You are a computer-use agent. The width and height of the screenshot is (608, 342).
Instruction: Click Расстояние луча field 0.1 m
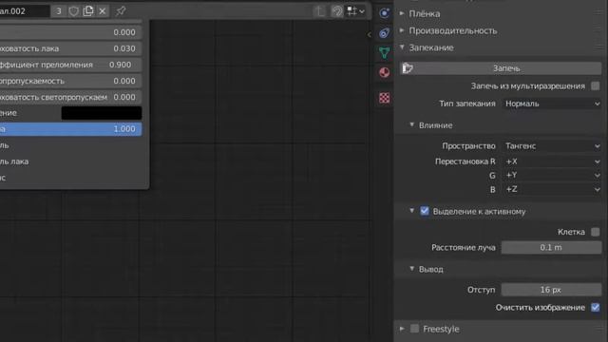pos(551,247)
